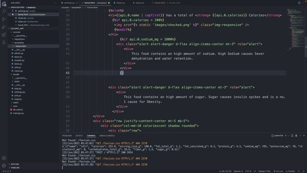Image resolution: width=307 pixels, height=173 pixels.
Task: Maximize the terminal panel with caret icon
Action: [x=300, y=136]
